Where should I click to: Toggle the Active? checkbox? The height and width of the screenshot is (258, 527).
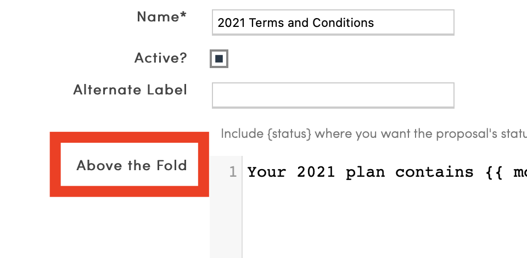coord(218,59)
